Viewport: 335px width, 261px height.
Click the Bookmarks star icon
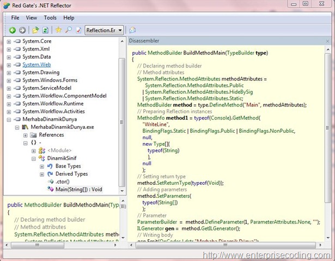(x=58, y=30)
